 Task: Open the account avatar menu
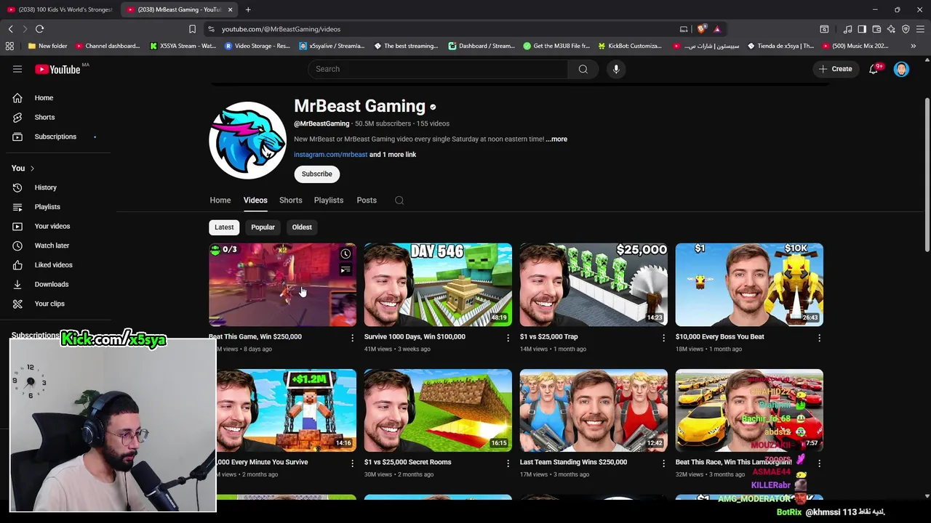[901, 69]
